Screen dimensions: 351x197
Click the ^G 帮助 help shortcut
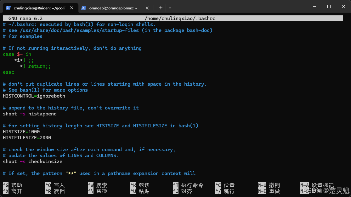(x=13, y=185)
